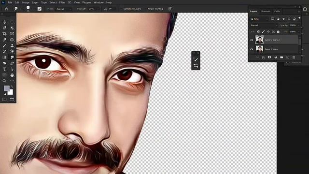Swap foreground and background colors

tap(12, 87)
